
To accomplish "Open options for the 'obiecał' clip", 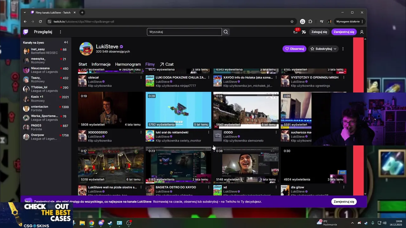I will 141,77.
